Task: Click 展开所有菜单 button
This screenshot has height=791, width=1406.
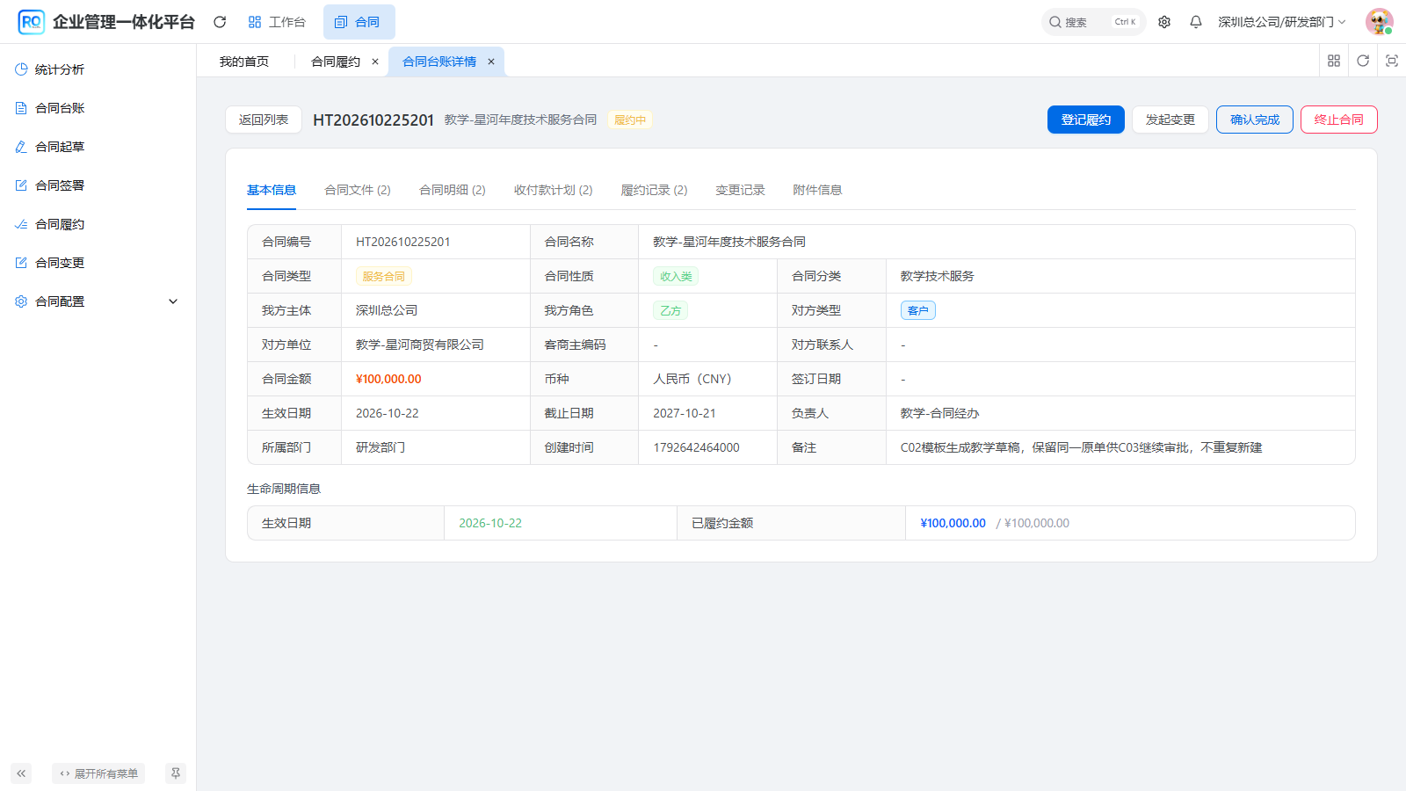Action: tap(98, 773)
